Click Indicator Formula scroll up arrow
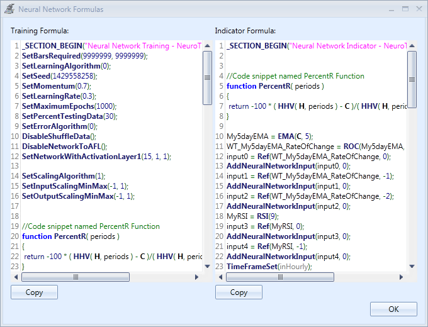428x327 pixels. tap(412, 45)
